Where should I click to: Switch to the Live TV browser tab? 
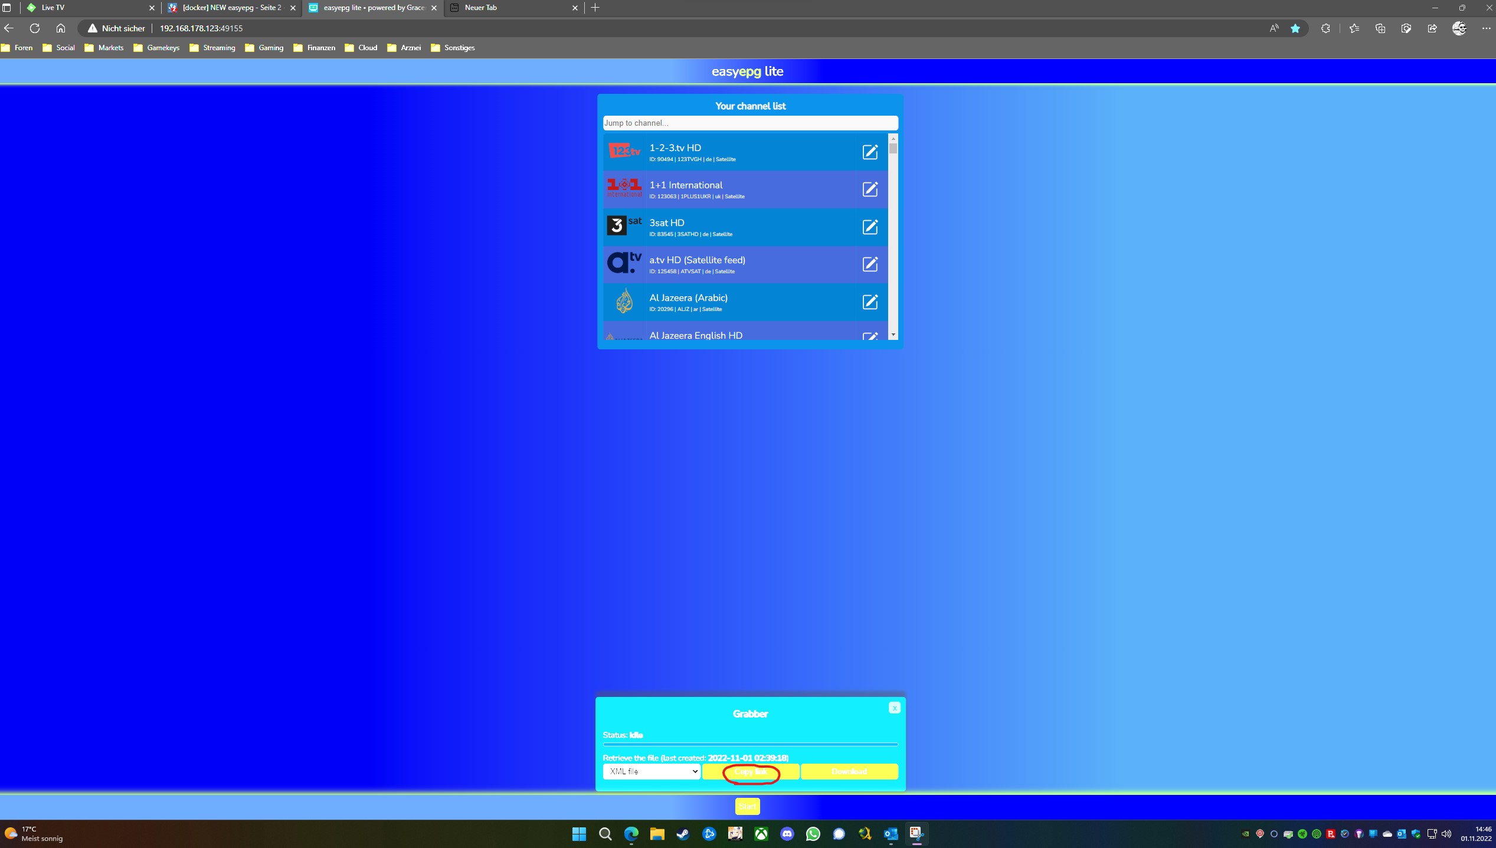90,8
